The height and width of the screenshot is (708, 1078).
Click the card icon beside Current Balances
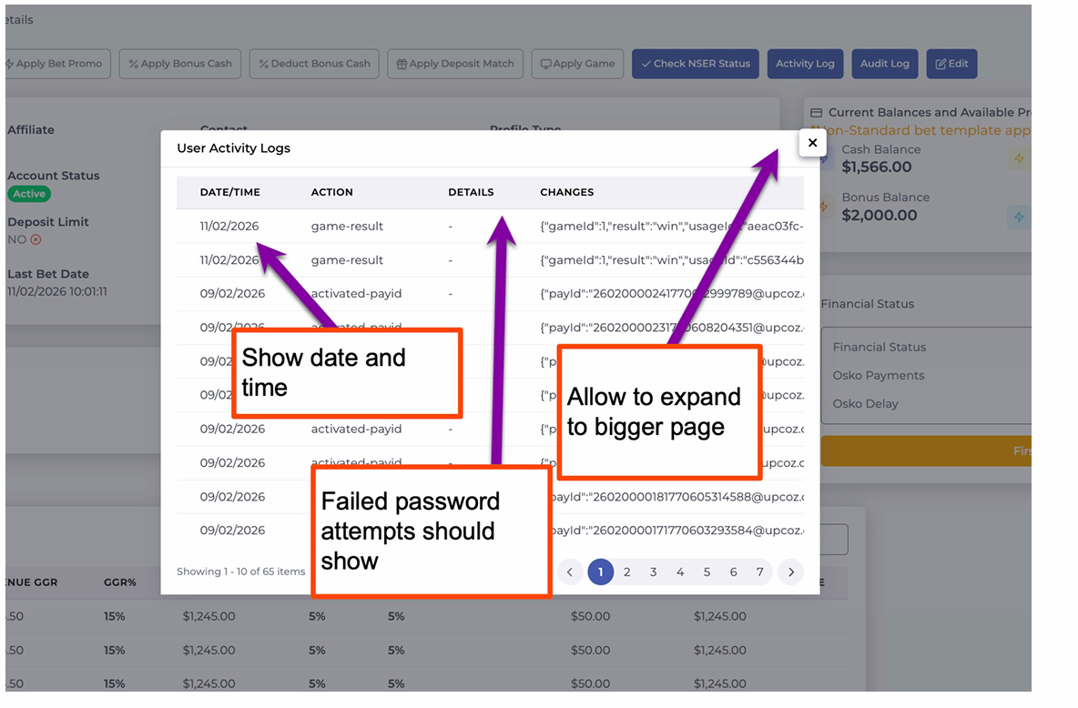(x=816, y=113)
